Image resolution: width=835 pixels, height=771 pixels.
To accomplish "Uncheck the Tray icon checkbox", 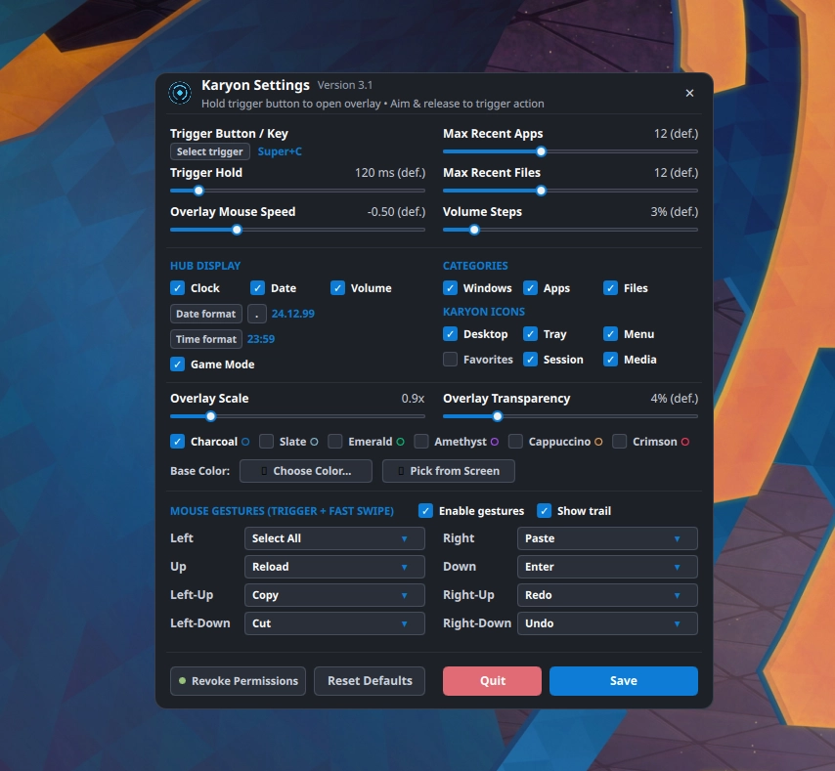I will click(x=530, y=333).
